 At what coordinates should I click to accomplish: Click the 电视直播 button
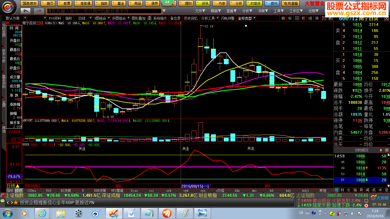point(290,3)
